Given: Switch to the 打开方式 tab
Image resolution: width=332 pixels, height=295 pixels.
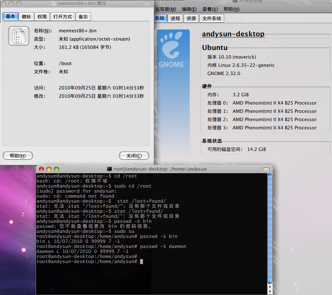Looking at the screenshot, I should point(62,17).
